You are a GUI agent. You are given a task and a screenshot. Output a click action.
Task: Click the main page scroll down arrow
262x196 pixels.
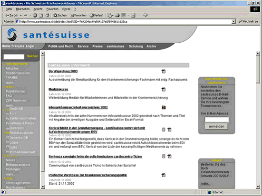[258, 187]
